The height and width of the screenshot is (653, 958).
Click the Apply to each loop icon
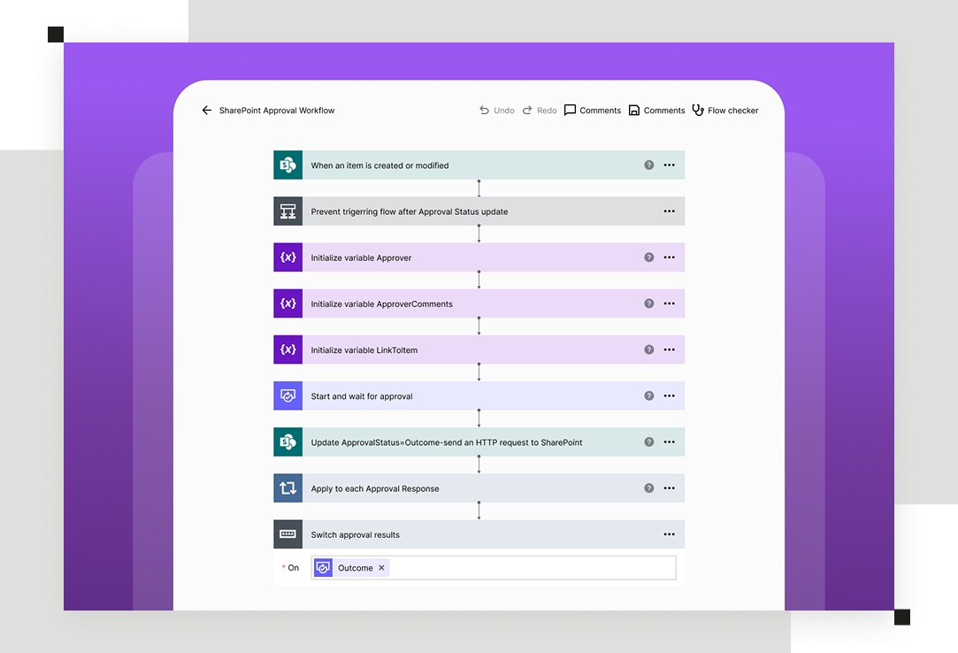[287, 488]
